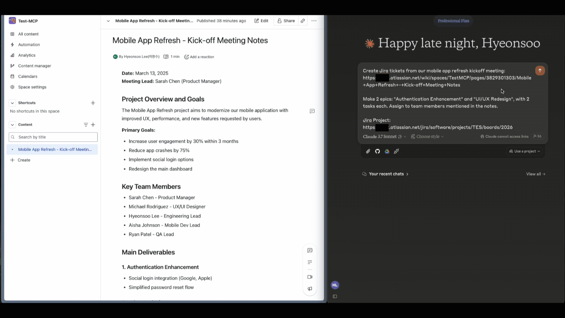Click the Google Drive icon in Claude
565x318 pixels.
click(x=387, y=151)
